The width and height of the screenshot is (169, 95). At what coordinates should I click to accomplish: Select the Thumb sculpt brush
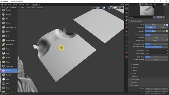click(9, 49)
